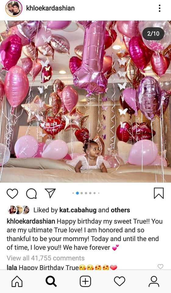Image resolution: width=171 pixels, height=293 pixels.
Task: Open lala's profile from the comment
Action: coord(12,267)
